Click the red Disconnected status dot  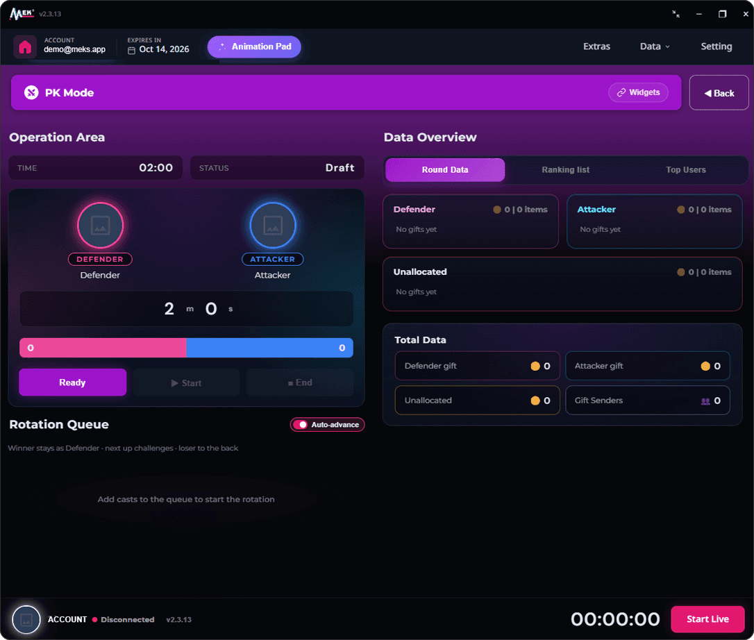(x=94, y=620)
